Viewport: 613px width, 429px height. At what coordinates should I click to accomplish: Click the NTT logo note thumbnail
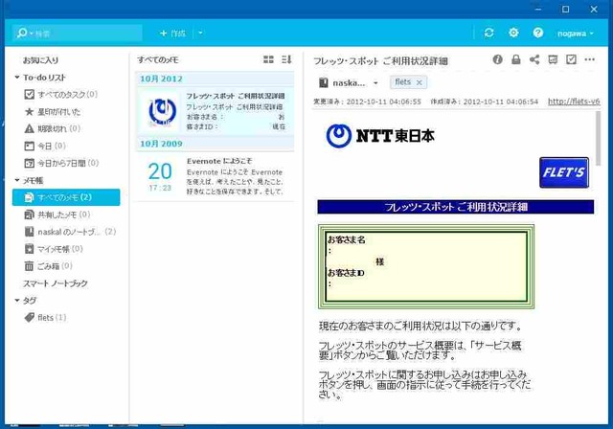(x=162, y=111)
